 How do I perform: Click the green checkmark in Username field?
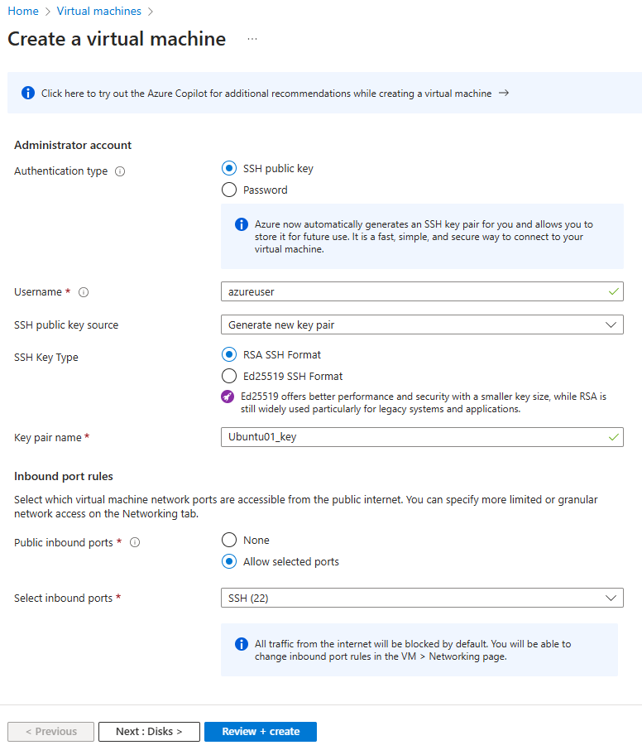click(614, 291)
